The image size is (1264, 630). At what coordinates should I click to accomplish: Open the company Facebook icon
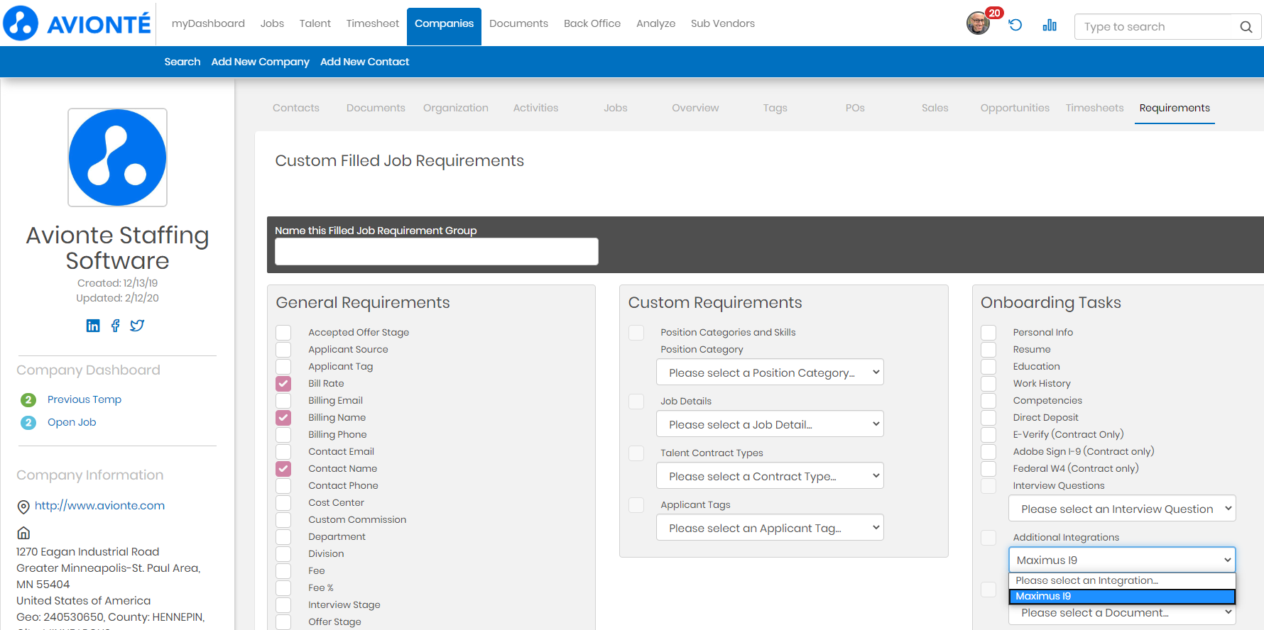(x=115, y=326)
